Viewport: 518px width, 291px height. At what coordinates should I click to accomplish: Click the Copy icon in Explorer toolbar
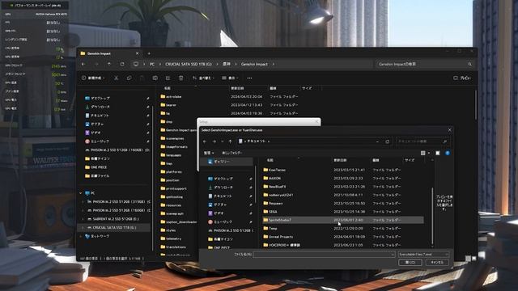129,78
